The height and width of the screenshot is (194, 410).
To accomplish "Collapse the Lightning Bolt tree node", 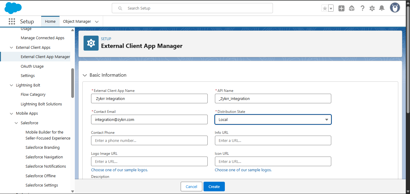I will (11, 85).
